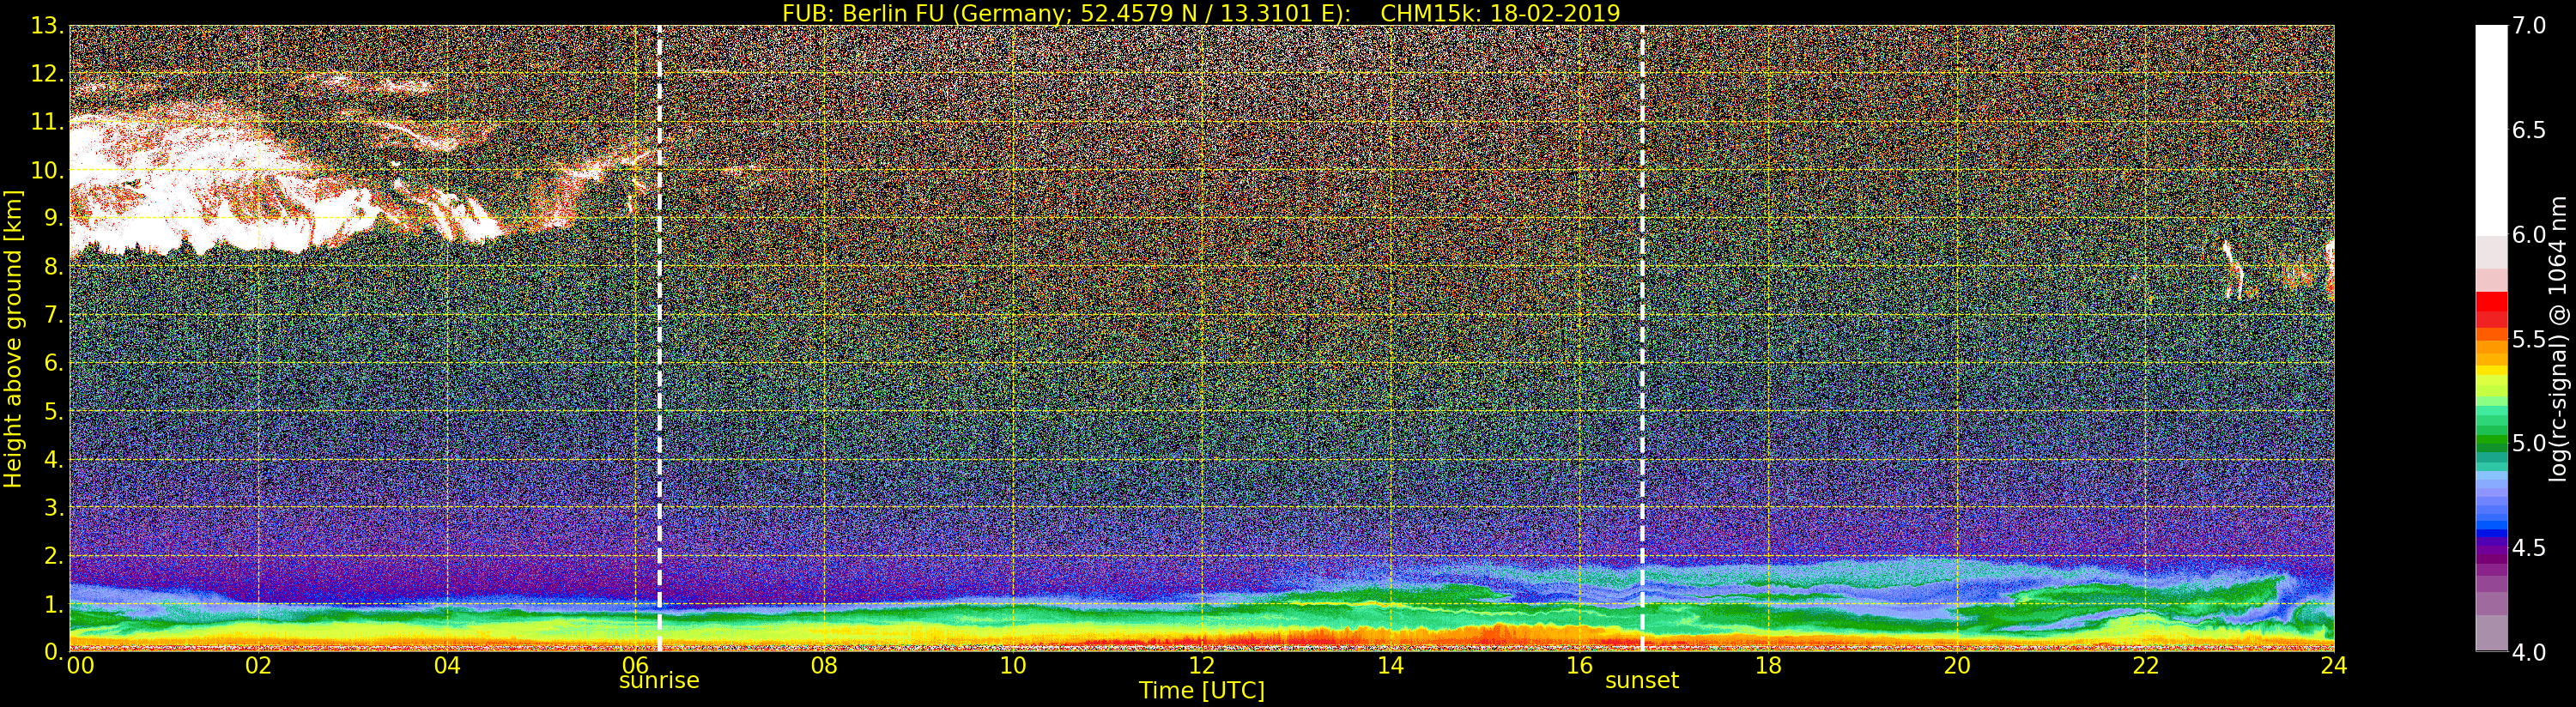Click the '0.' height axis tick label
Image resolution: width=2576 pixels, height=707 pixels.
54,652
